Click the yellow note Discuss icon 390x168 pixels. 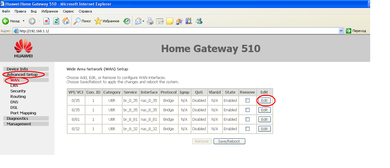coord(170,21)
